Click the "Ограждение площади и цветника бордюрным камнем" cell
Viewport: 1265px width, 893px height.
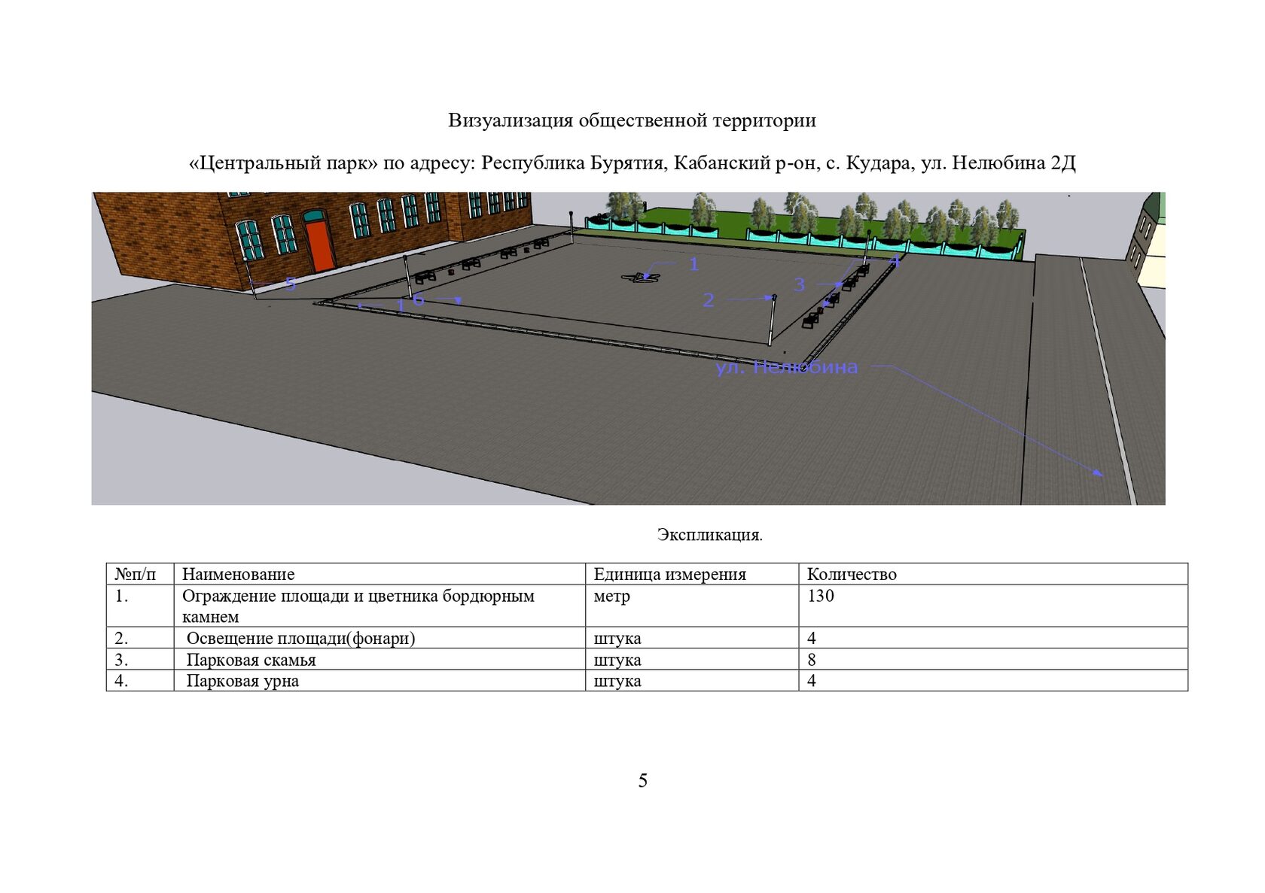[379, 606]
